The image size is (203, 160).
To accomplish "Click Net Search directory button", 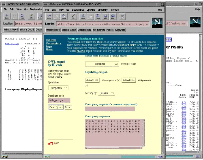I will tap(99, 30).
